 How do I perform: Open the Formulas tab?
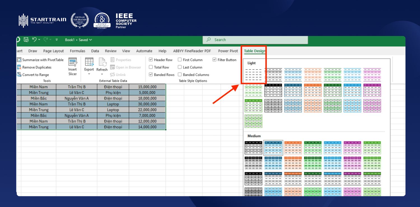(x=78, y=51)
